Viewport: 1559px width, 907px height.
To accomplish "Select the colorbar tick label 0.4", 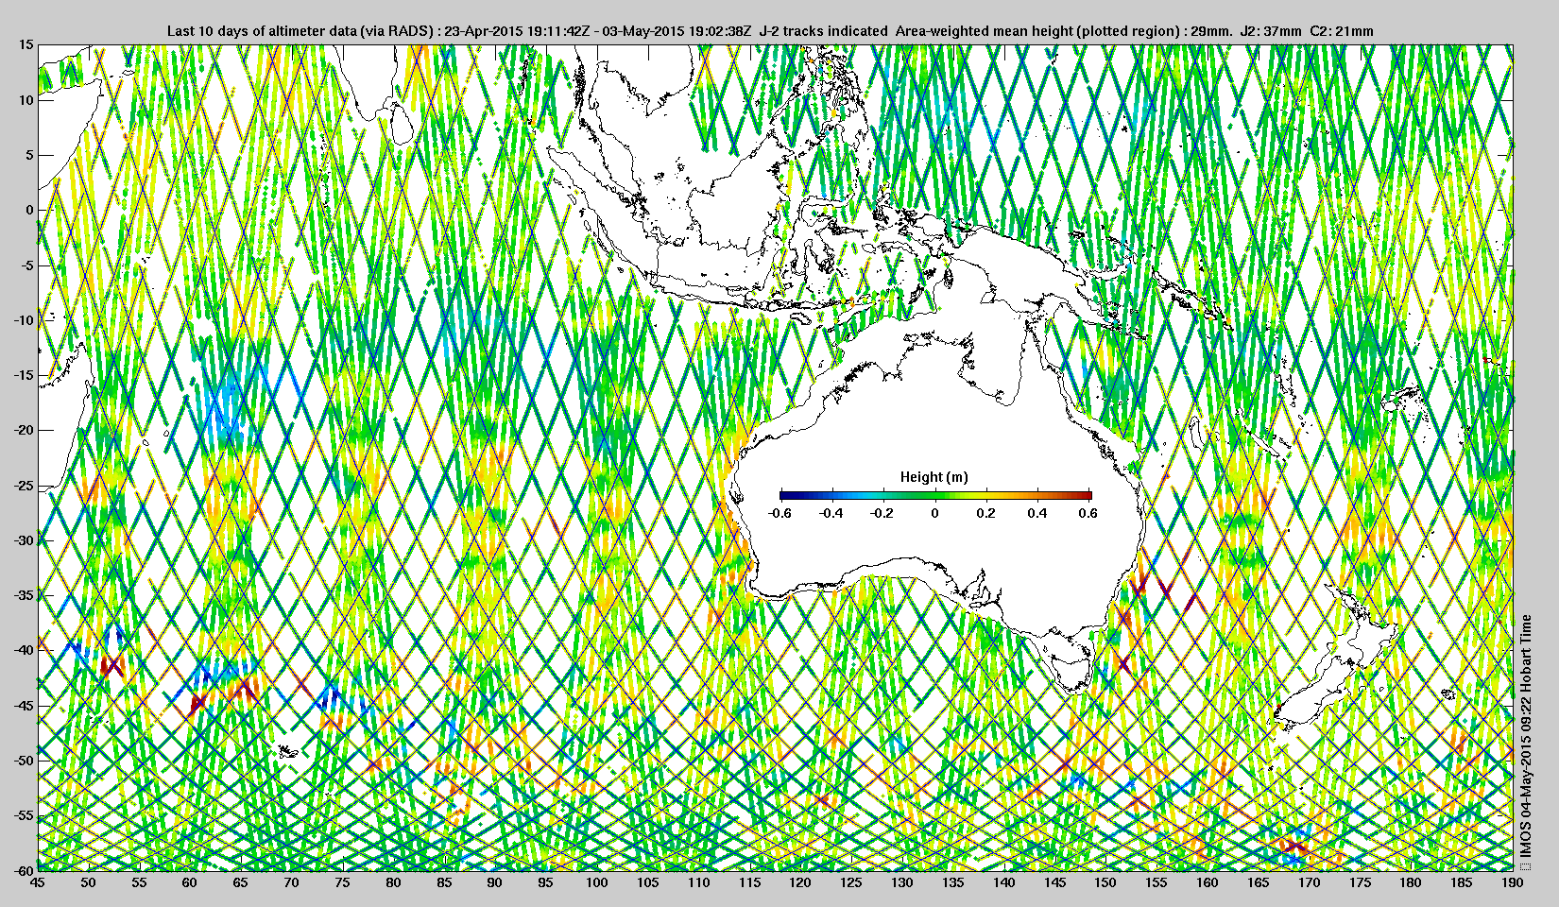I will [x=1037, y=513].
